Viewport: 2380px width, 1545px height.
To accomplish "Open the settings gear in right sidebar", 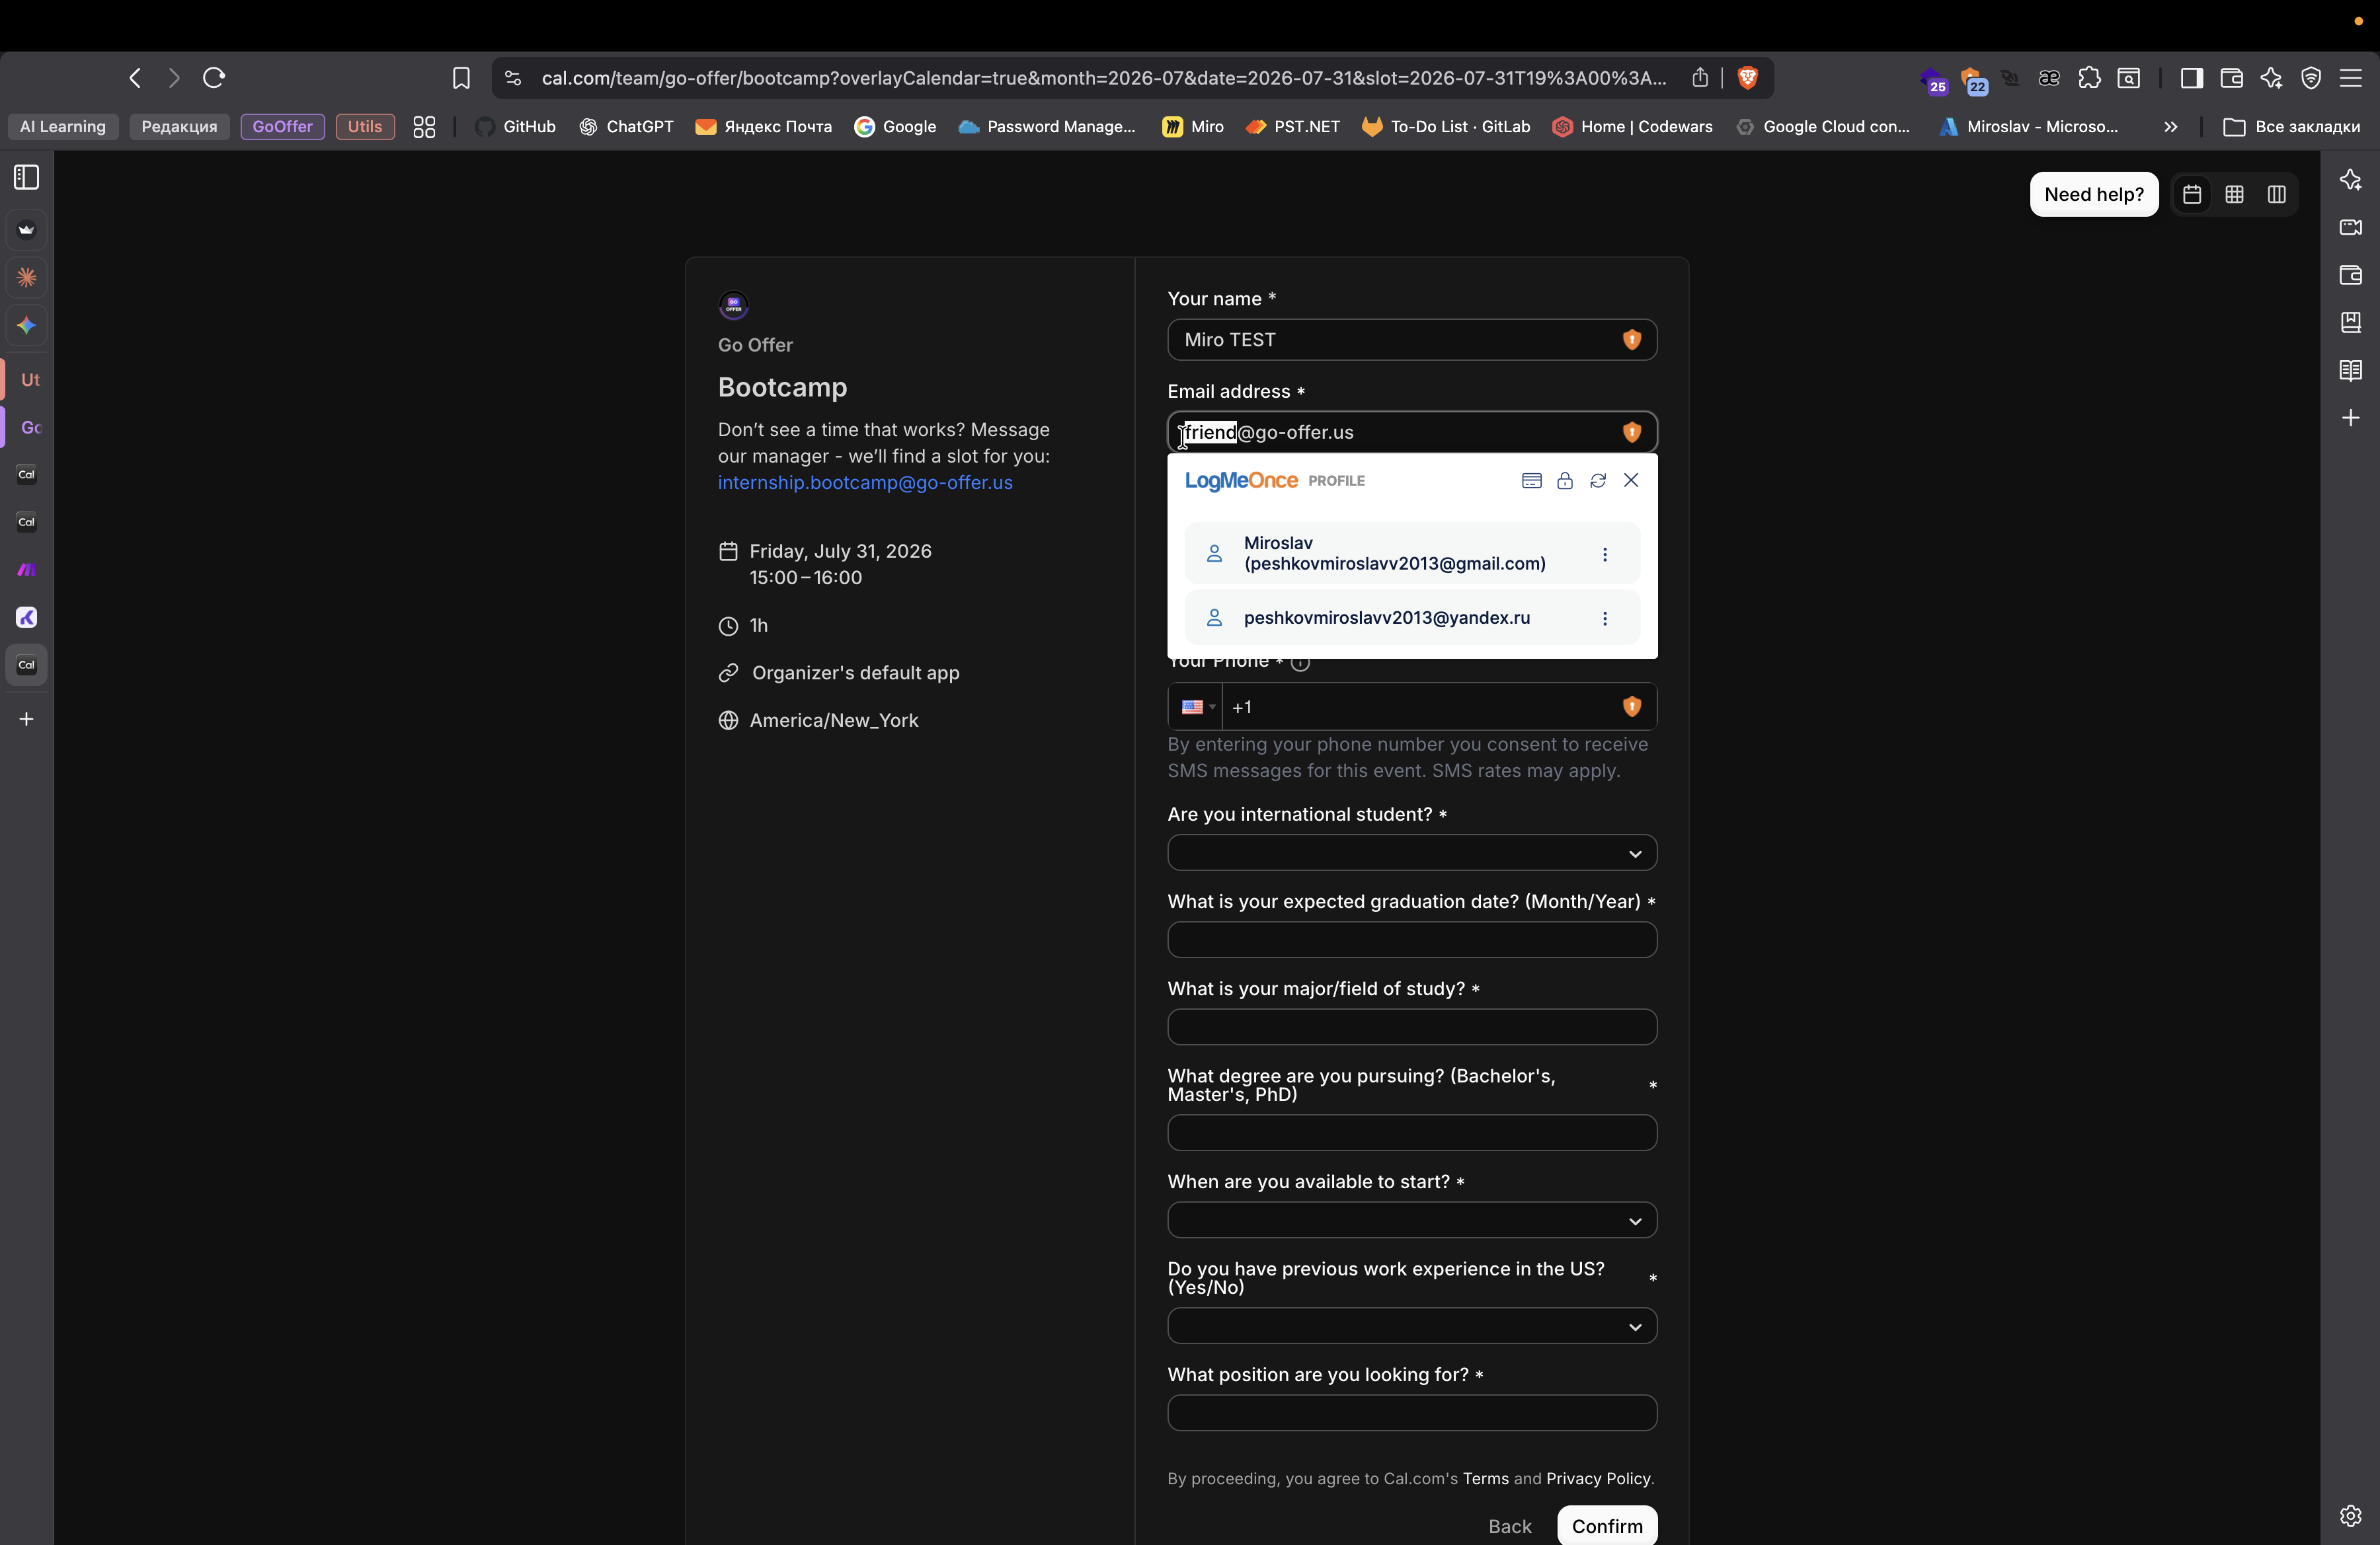I will [x=2350, y=1516].
